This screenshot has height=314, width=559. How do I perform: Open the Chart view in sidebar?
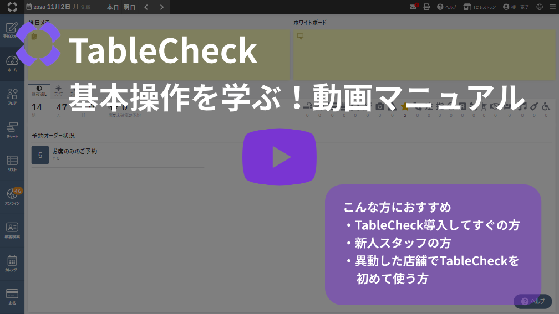coord(12,130)
